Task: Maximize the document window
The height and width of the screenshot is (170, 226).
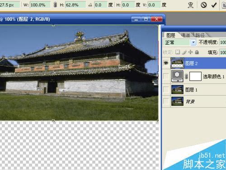Action: [x=146, y=19]
